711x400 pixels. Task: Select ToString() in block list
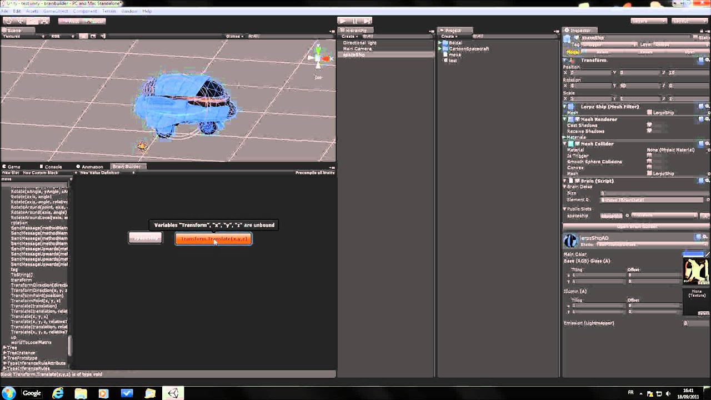point(22,274)
